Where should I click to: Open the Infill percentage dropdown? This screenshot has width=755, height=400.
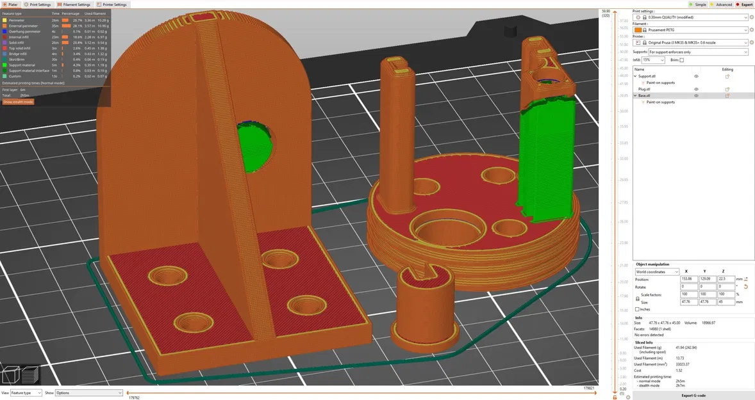(653, 60)
